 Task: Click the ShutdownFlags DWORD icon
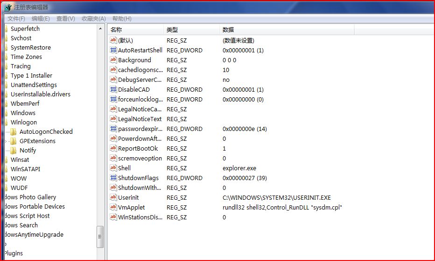(x=113, y=178)
